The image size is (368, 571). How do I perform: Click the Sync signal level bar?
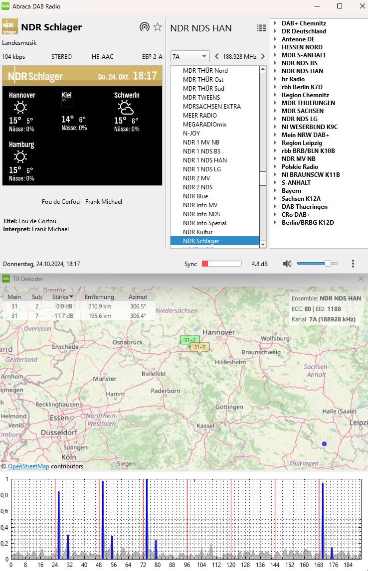point(222,264)
